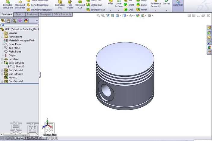212x141 pixels.
Task: Open Curves dropdown arrow
Action: tap(167, 10)
